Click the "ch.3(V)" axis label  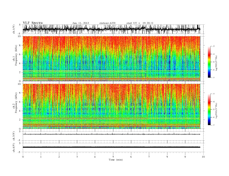[x=14, y=136]
